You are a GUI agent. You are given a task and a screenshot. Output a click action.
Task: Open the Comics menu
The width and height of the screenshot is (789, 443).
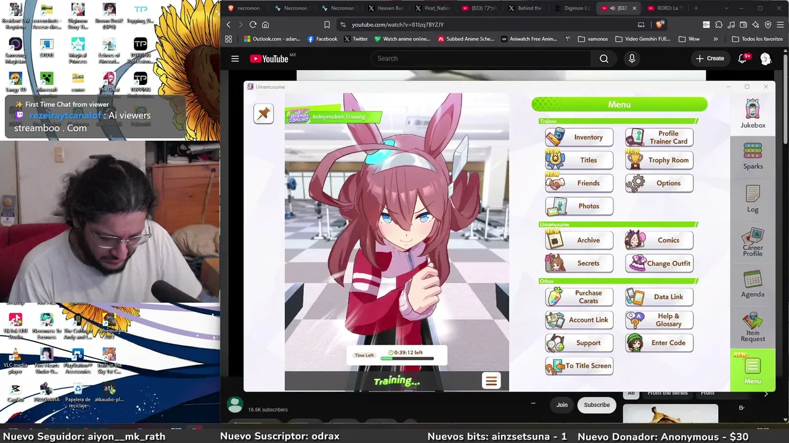pos(660,240)
